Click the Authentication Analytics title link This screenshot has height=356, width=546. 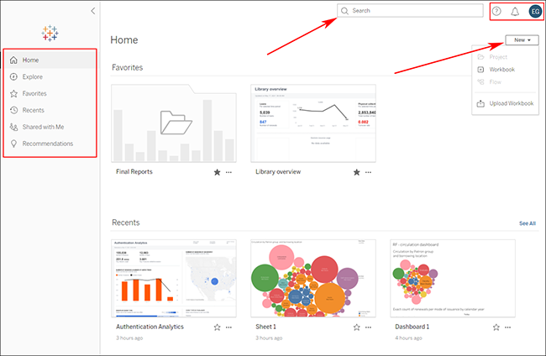tap(150, 327)
